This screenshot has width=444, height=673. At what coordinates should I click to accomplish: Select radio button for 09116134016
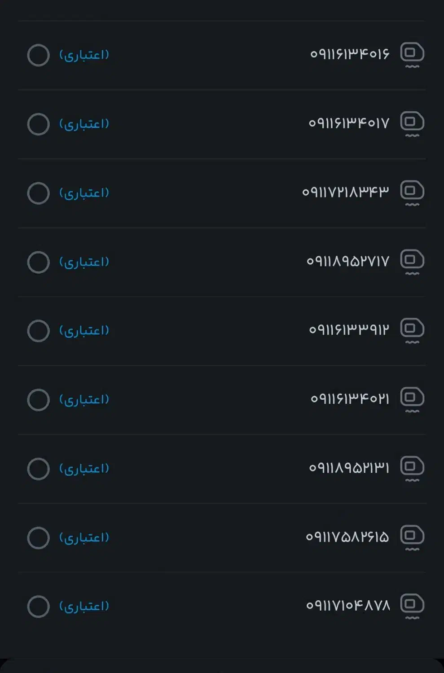click(38, 55)
